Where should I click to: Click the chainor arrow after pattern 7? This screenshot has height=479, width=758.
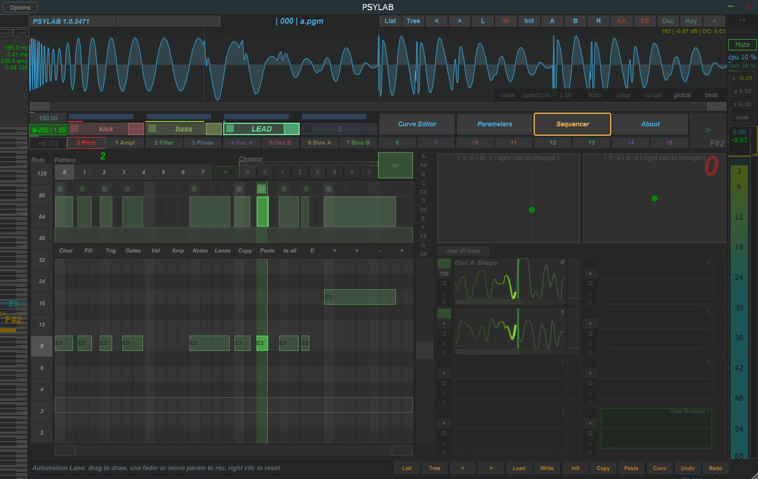pos(225,173)
